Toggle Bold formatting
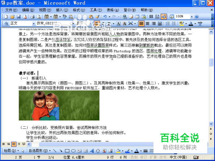 click(97, 24)
